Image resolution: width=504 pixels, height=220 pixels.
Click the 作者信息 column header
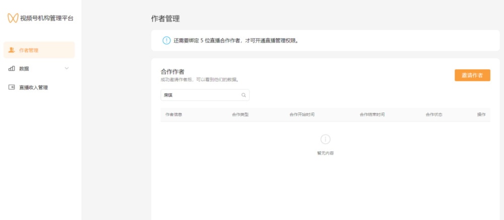[x=173, y=115]
